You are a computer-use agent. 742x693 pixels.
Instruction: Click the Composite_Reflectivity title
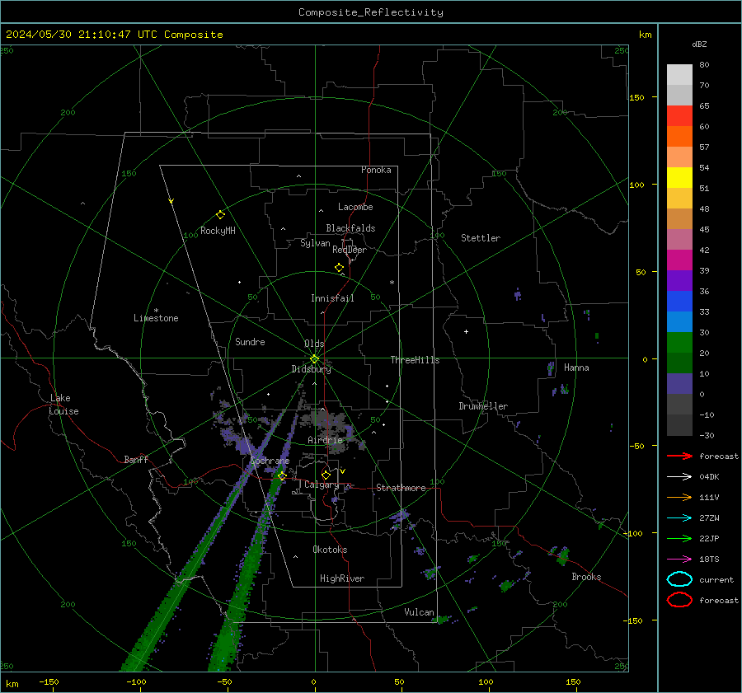[371, 12]
